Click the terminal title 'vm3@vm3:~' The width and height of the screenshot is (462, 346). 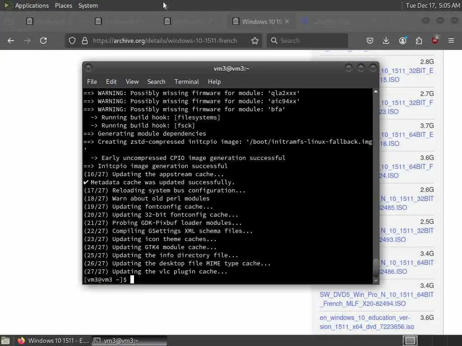tap(231, 68)
